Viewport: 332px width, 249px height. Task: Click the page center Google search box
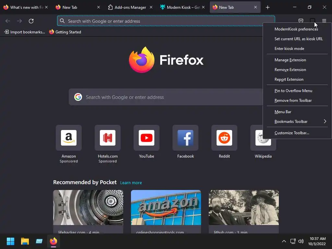click(166, 97)
